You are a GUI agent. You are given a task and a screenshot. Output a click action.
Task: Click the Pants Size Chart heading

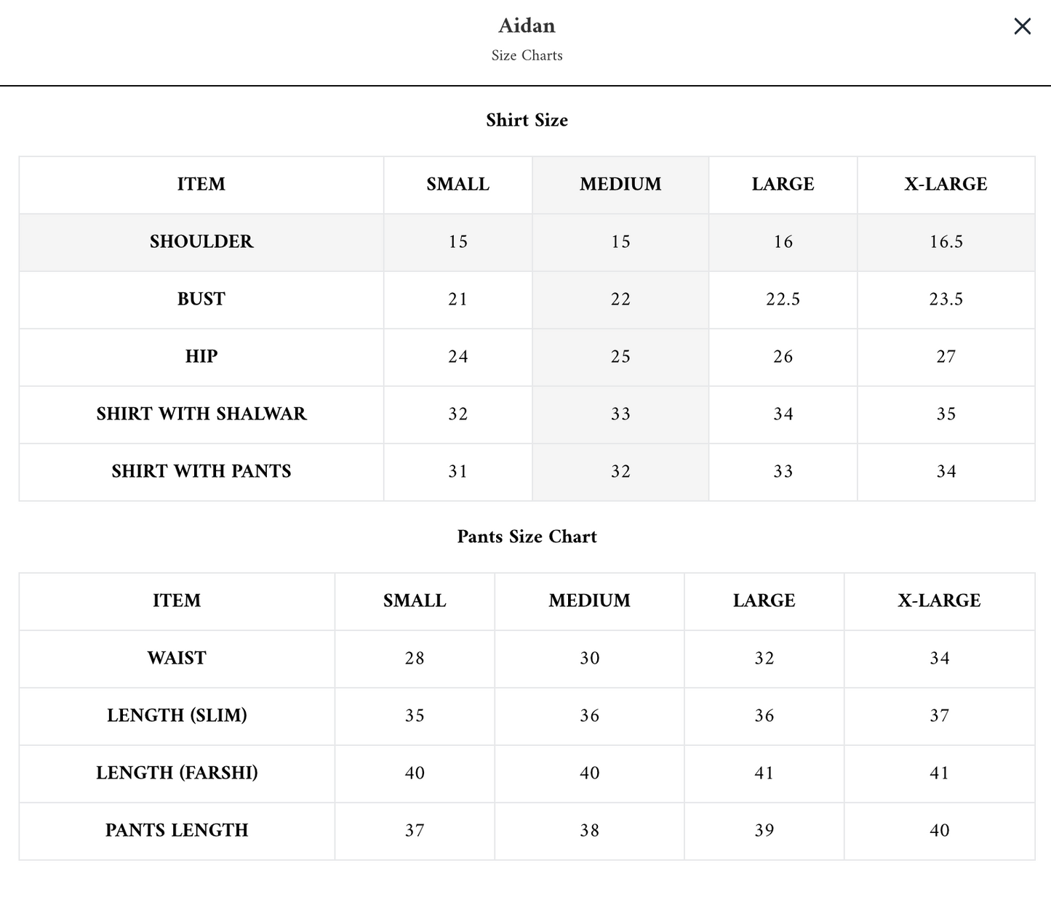click(527, 536)
